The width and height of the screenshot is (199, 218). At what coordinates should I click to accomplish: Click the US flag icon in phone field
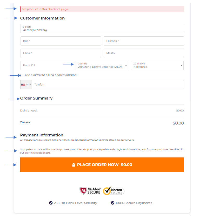point(23,85)
